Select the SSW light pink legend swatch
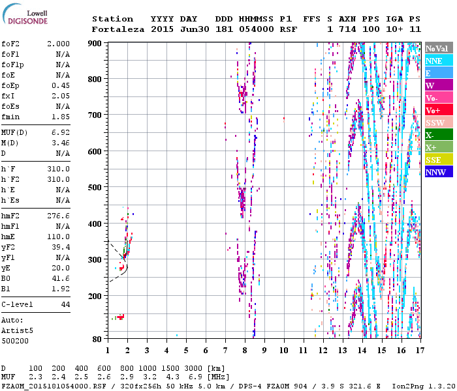Image resolution: width=457 pixels, height=391 pixels. tap(437, 123)
